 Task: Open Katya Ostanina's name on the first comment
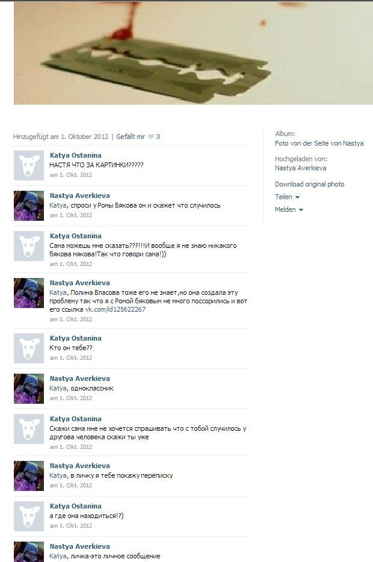point(76,155)
